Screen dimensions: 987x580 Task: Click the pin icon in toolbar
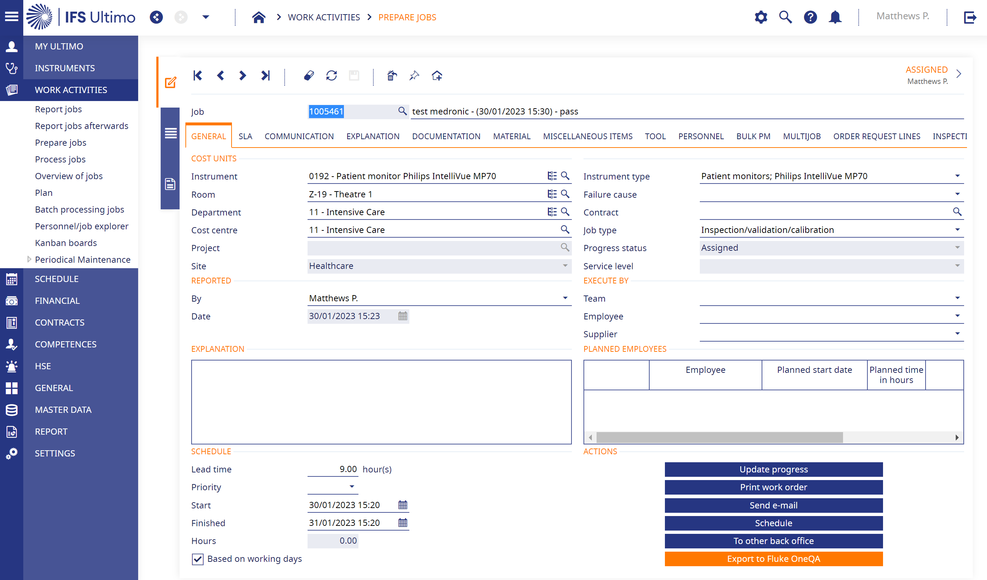click(x=414, y=75)
